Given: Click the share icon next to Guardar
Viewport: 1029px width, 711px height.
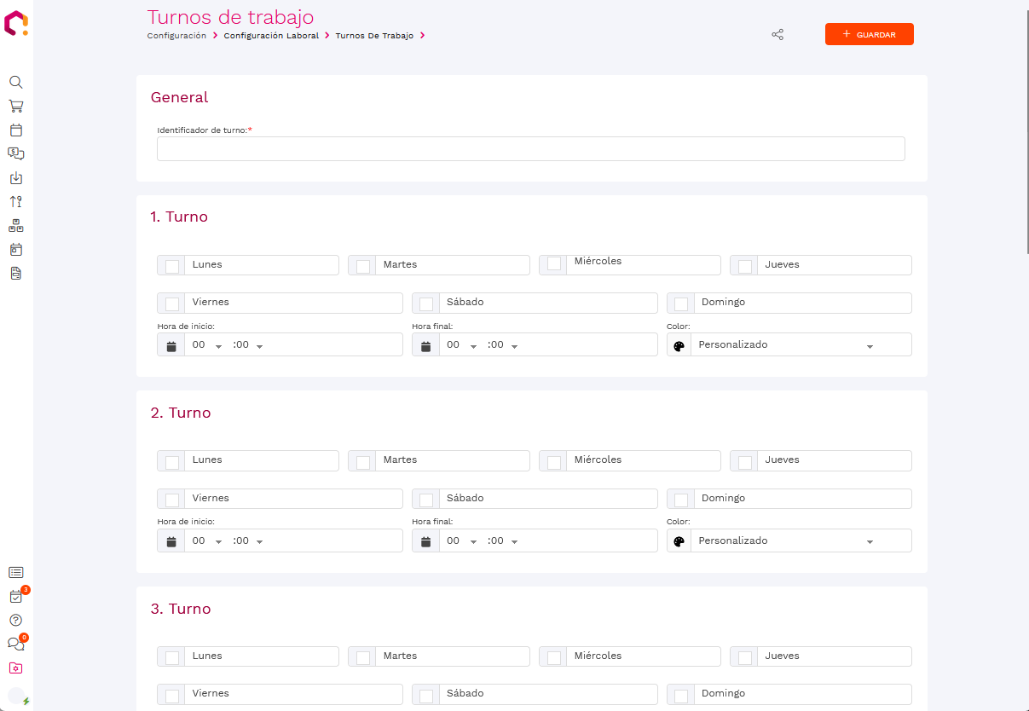Looking at the screenshot, I should (x=778, y=35).
